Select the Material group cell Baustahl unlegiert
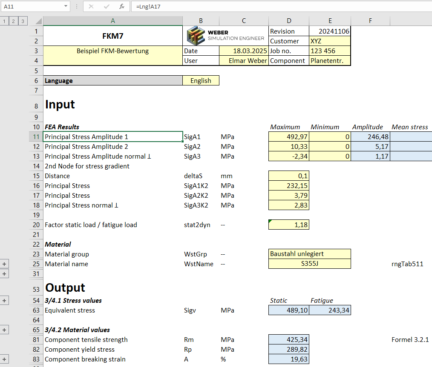The width and height of the screenshot is (432, 367). coord(310,254)
